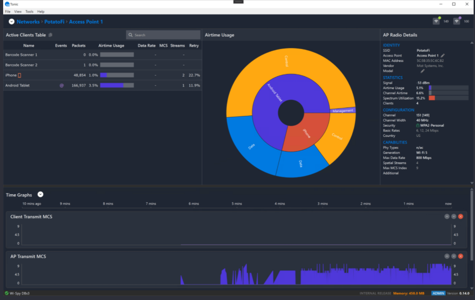Close the Client Transmit MCS graph
The height and width of the screenshot is (300, 475).
tap(461, 216)
